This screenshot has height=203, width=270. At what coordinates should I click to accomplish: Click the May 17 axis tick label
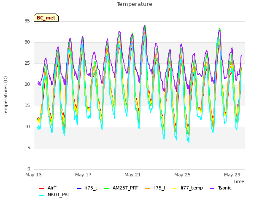pyautogui.click(x=83, y=175)
